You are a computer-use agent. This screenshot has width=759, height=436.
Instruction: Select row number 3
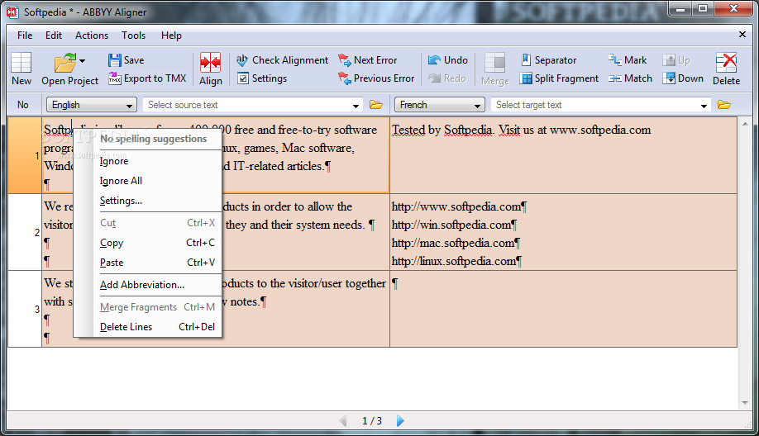point(25,309)
